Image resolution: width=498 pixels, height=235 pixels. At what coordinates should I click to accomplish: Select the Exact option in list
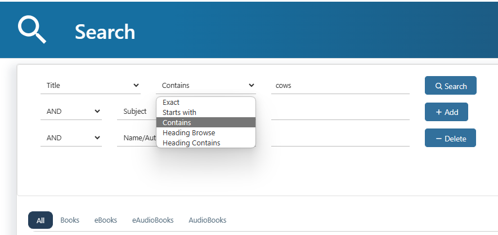click(x=206, y=103)
